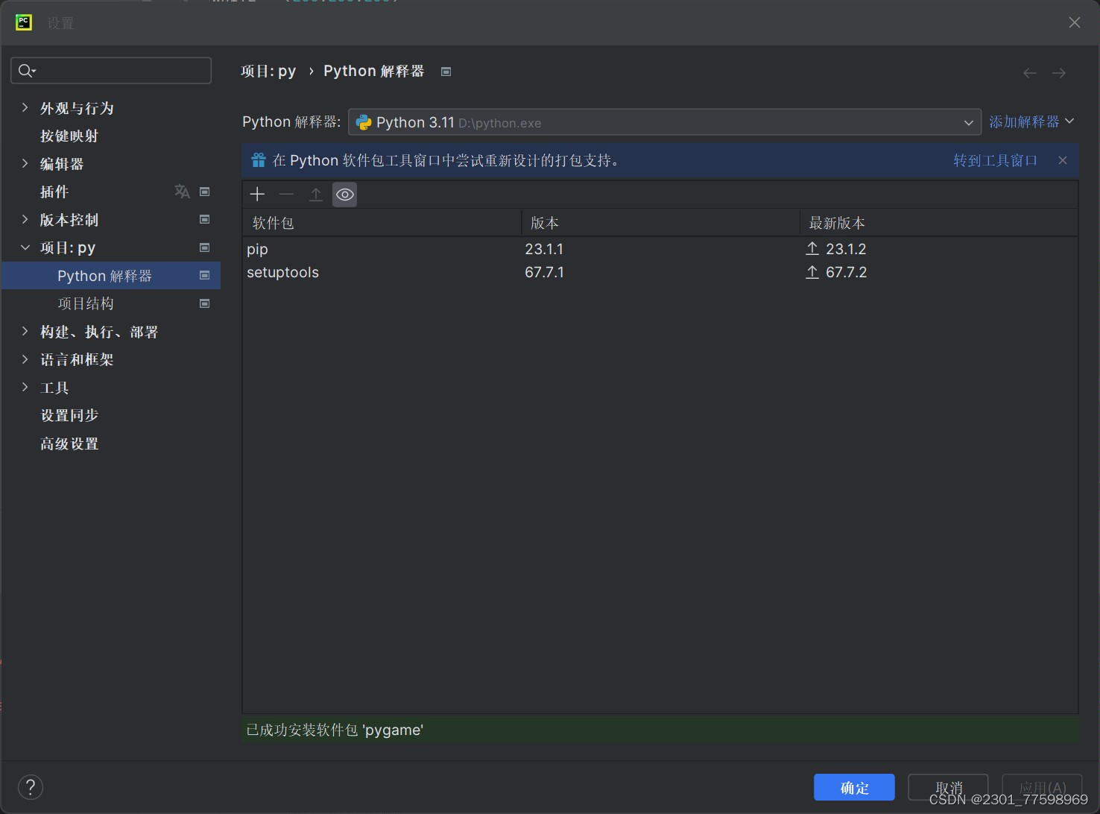This screenshot has width=1100, height=814.
Task: Click the project-level marker icon next to 项目结构
Action: 205,303
